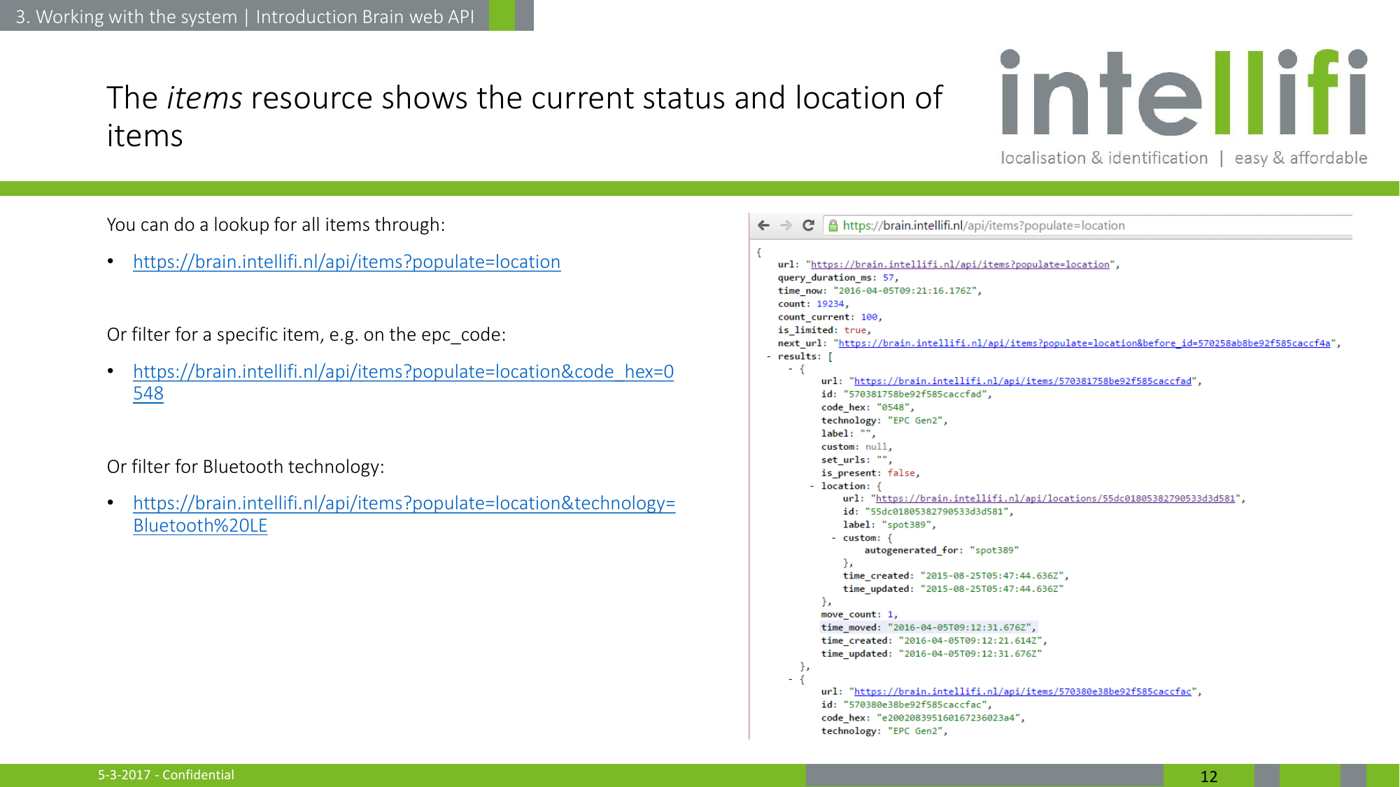Open the code_hex=0548 filter link
The image size is (1400, 787).
click(x=403, y=382)
